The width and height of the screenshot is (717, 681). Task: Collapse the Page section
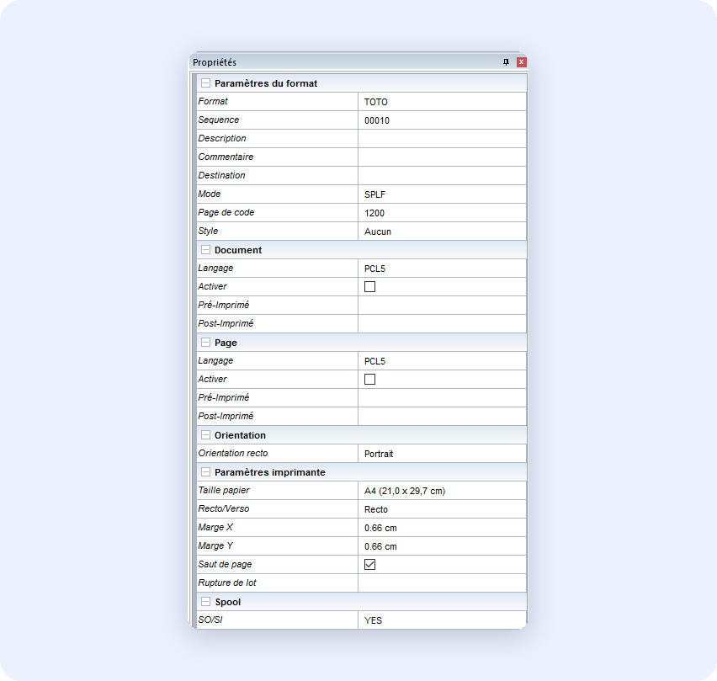[x=206, y=343]
